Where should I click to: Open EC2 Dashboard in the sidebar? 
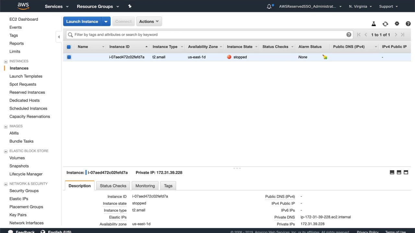[x=24, y=19]
